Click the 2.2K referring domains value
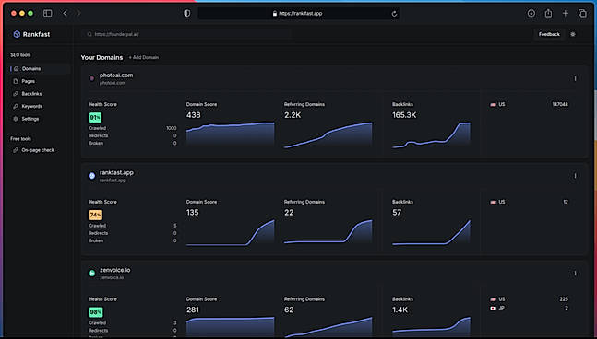The image size is (597, 339). pos(293,115)
